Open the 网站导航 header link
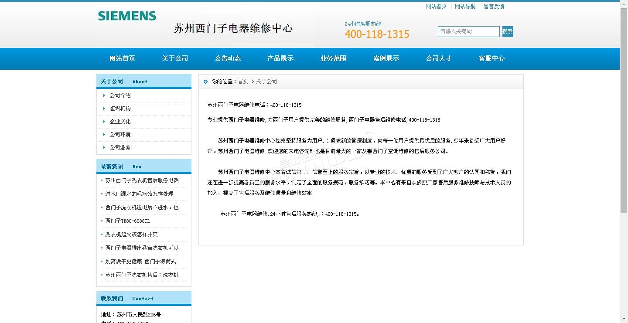The height and width of the screenshot is (323, 628). pos(465,7)
